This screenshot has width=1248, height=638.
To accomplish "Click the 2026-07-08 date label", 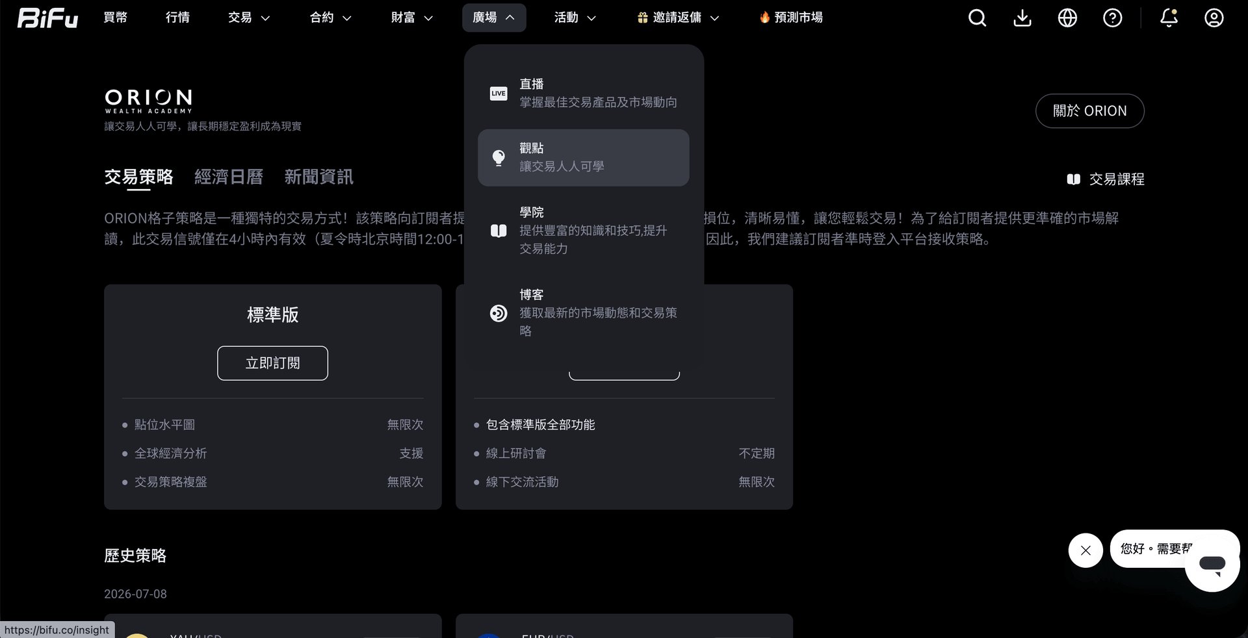I will 135,594.
